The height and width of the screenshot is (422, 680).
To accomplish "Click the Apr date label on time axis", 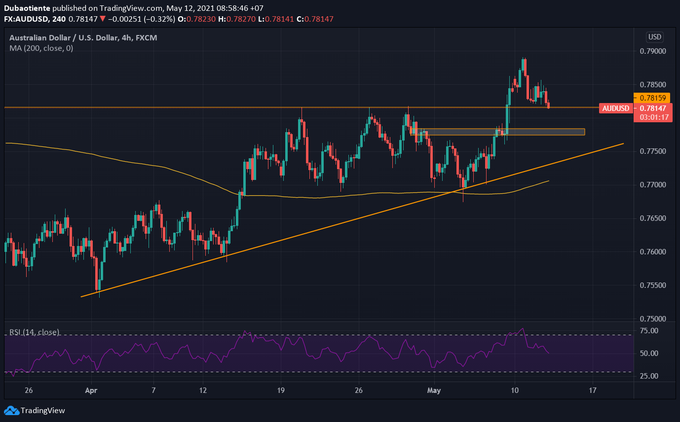I will tap(92, 390).
